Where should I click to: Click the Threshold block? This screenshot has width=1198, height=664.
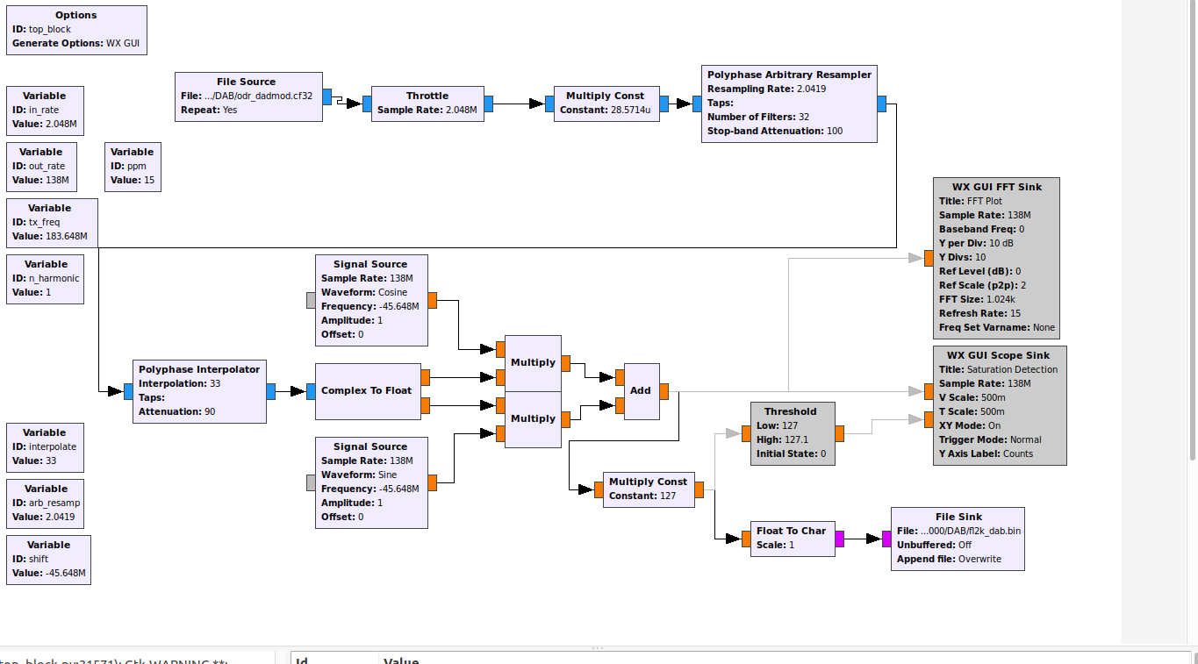[x=793, y=433]
